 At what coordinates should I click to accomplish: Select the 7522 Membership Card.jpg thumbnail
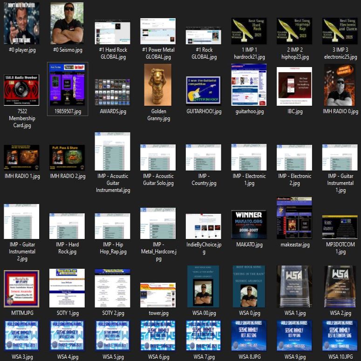(x=21, y=90)
